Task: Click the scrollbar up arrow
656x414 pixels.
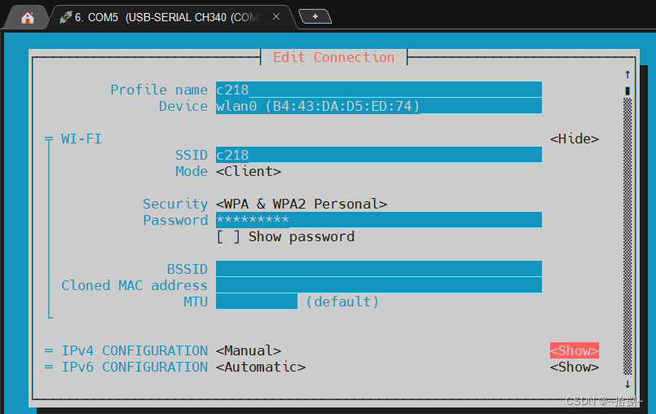Action: tap(627, 74)
